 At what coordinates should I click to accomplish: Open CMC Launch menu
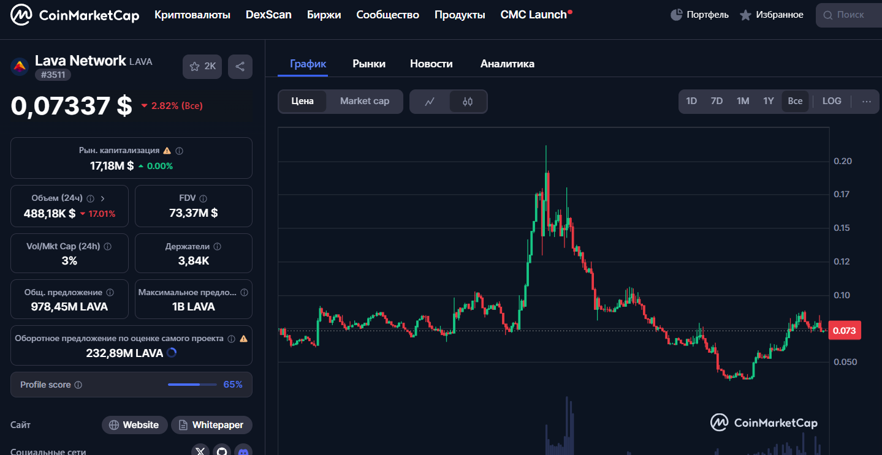click(x=534, y=15)
